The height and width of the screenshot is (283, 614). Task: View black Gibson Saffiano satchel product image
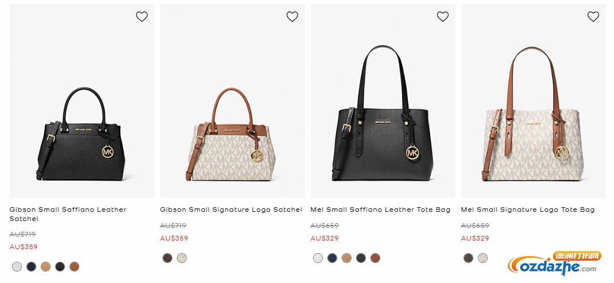click(82, 135)
